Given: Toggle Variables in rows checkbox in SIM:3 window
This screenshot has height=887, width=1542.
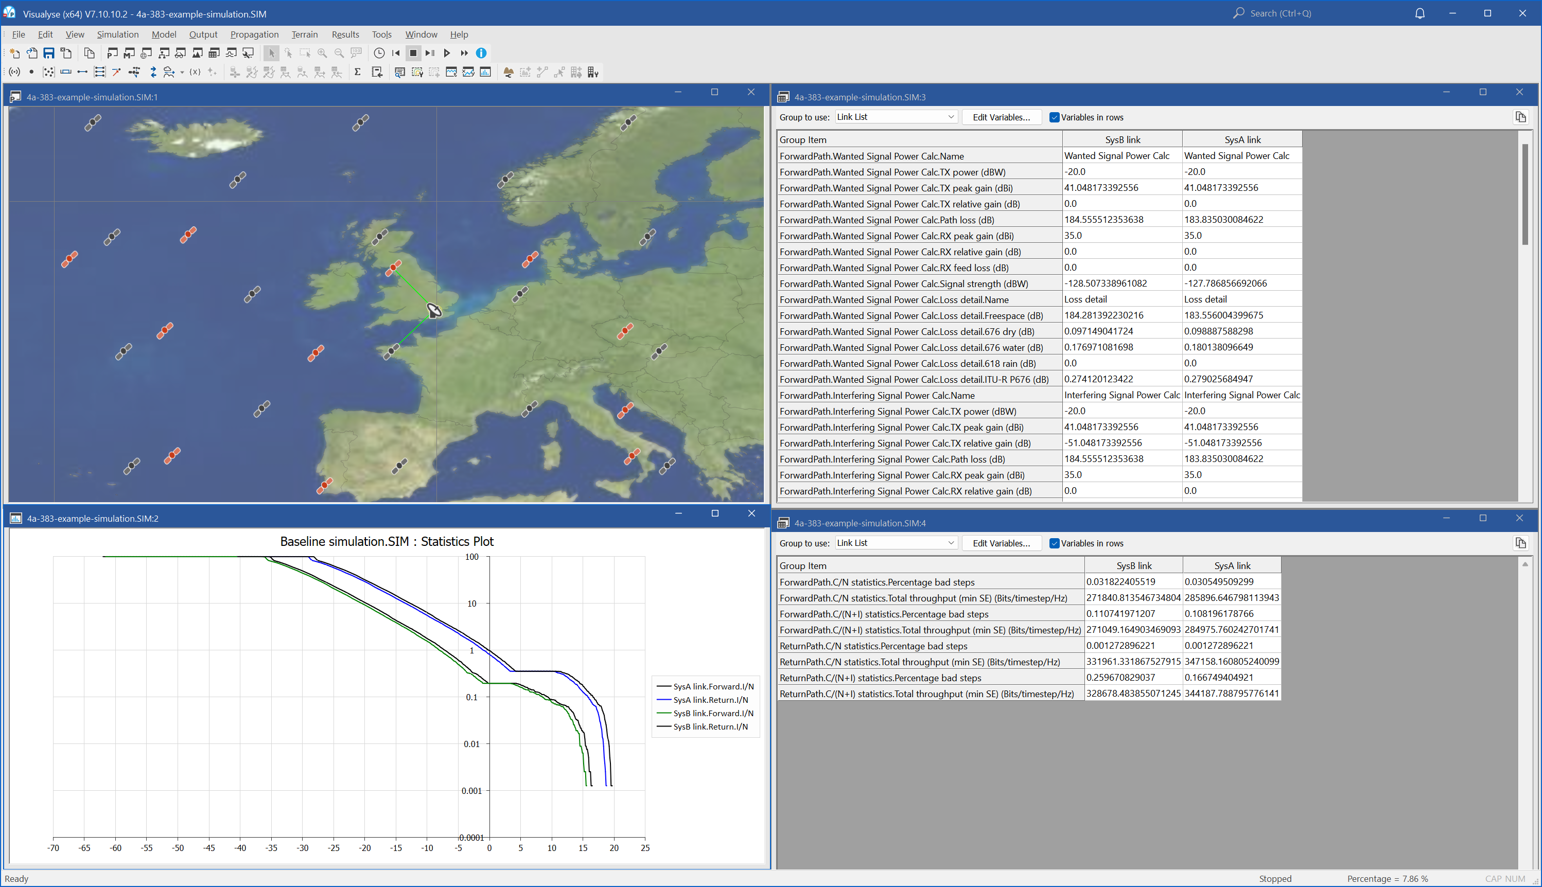Looking at the screenshot, I should click(x=1054, y=118).
